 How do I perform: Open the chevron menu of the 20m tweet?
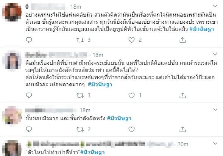(x=215, y=144)
